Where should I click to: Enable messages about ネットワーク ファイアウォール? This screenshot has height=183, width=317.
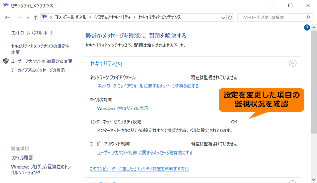148,86
